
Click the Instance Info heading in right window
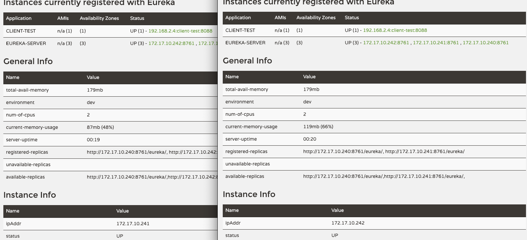point(249,194)
